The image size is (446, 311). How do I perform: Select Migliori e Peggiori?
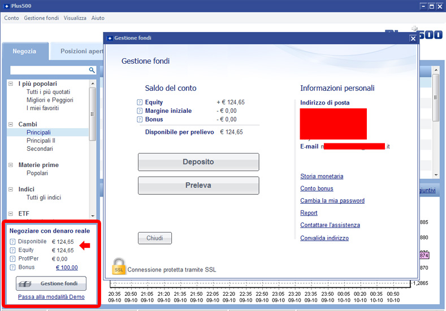[50, 100]
